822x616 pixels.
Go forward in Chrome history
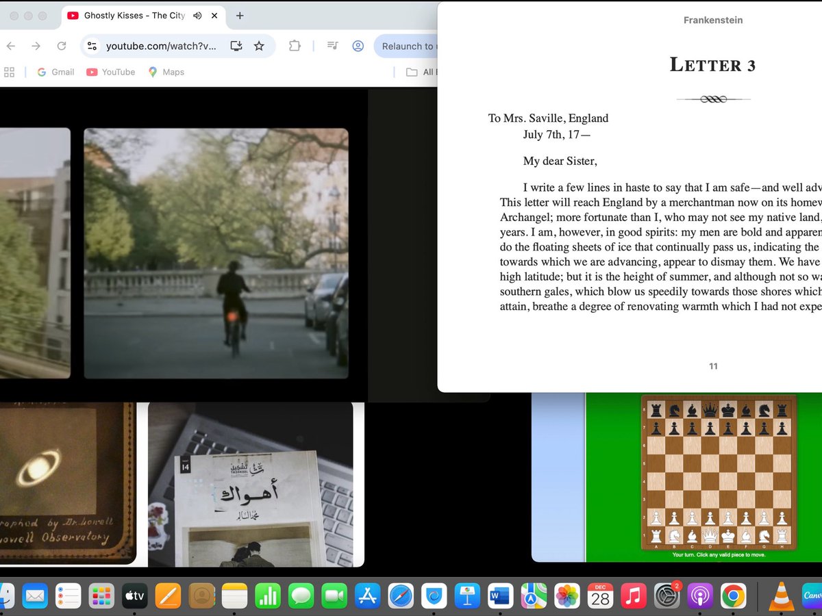pyautogui.click(x=36, y=46)
